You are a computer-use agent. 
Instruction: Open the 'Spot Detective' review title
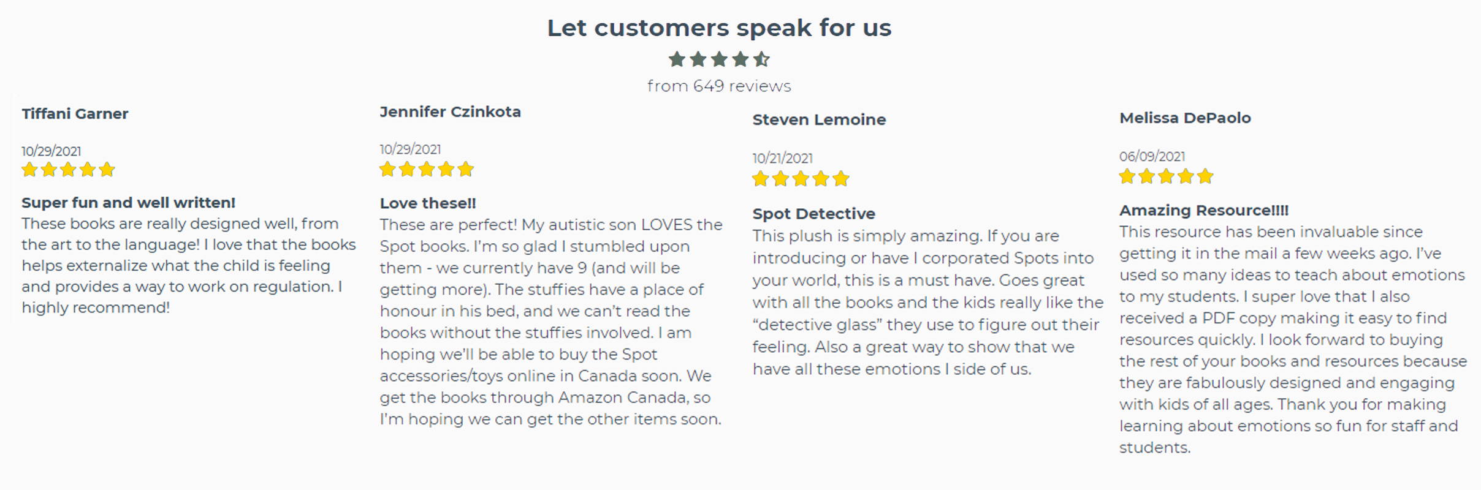[x=813, y=214]
